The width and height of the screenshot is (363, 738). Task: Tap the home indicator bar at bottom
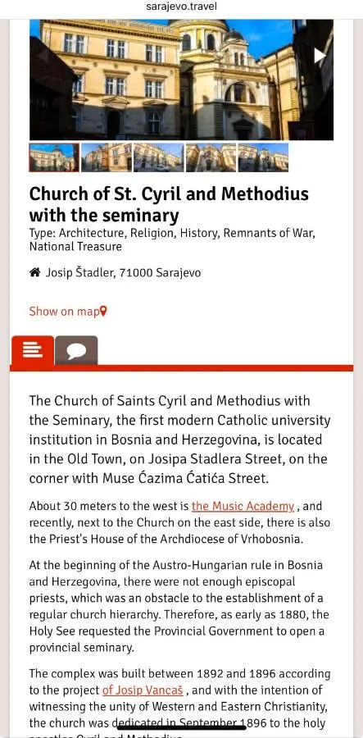pyautogui.click(x=182, y=727)
